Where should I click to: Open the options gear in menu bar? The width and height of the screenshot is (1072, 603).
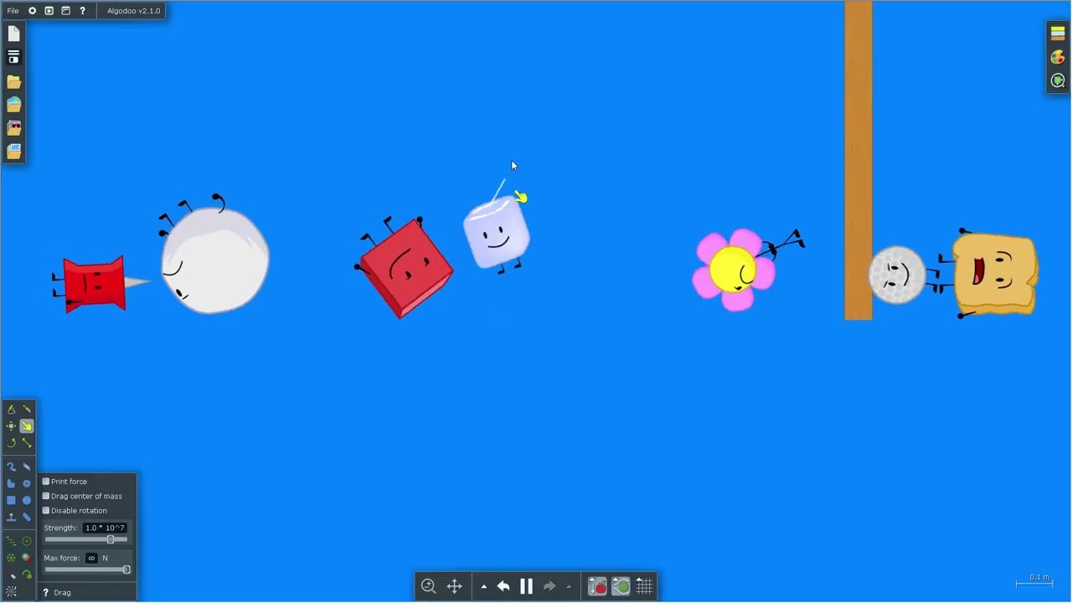coord(33,11)
